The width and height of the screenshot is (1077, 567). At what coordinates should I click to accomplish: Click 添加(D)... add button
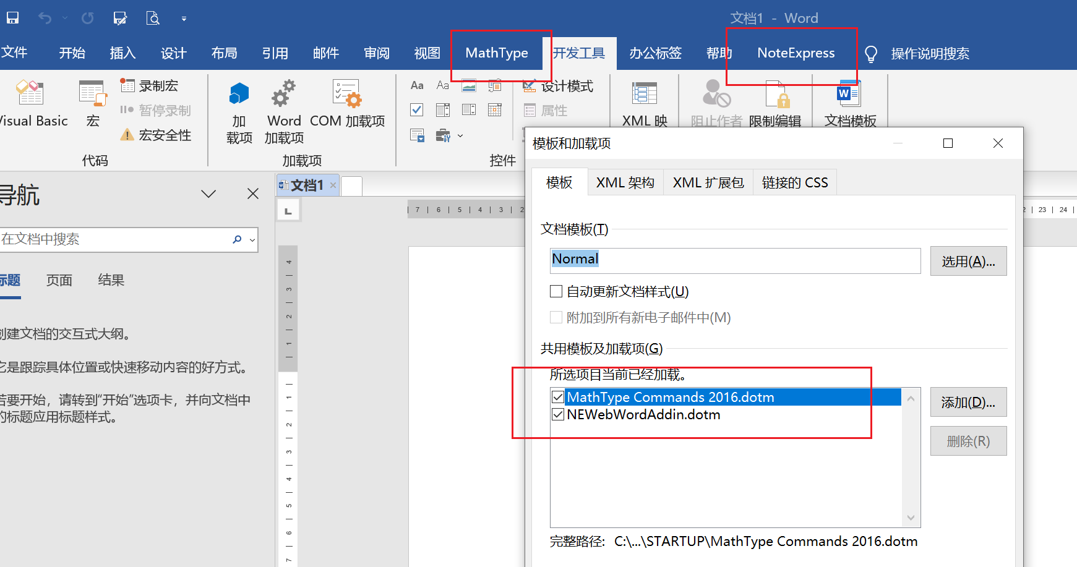click(968, 402)
